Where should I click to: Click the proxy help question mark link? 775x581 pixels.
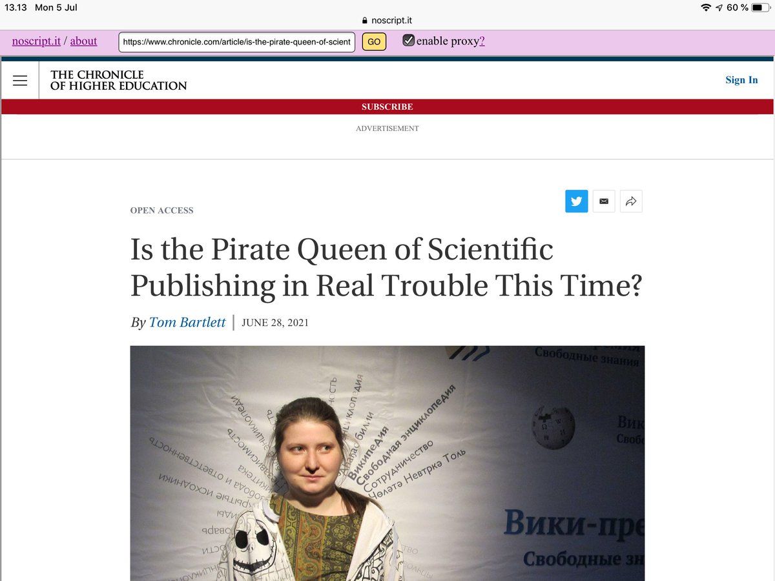click(x=482, y=41)
